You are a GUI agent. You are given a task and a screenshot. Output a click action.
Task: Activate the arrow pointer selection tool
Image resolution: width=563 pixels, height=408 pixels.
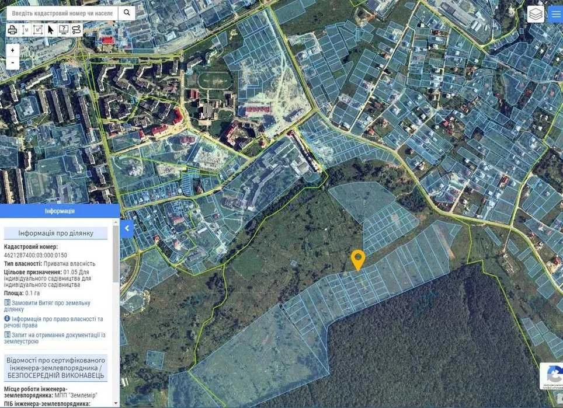click(x=51, y=30)
